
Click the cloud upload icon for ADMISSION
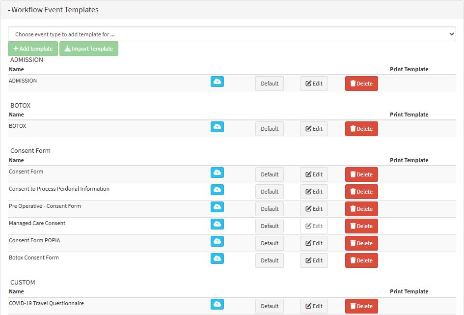(217, 82)
